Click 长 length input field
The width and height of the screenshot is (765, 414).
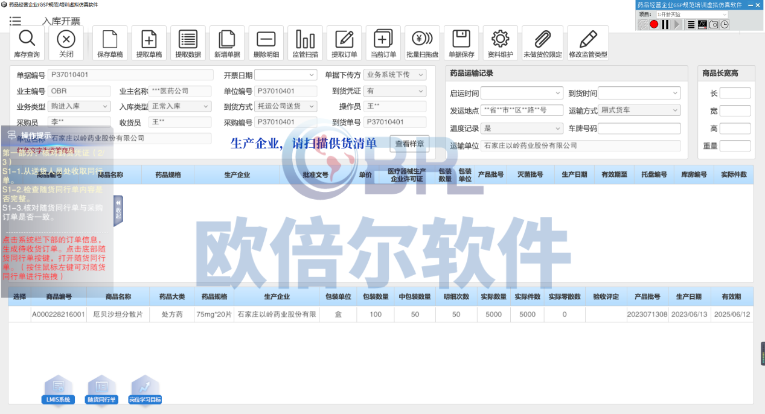(x=735, y=94)
